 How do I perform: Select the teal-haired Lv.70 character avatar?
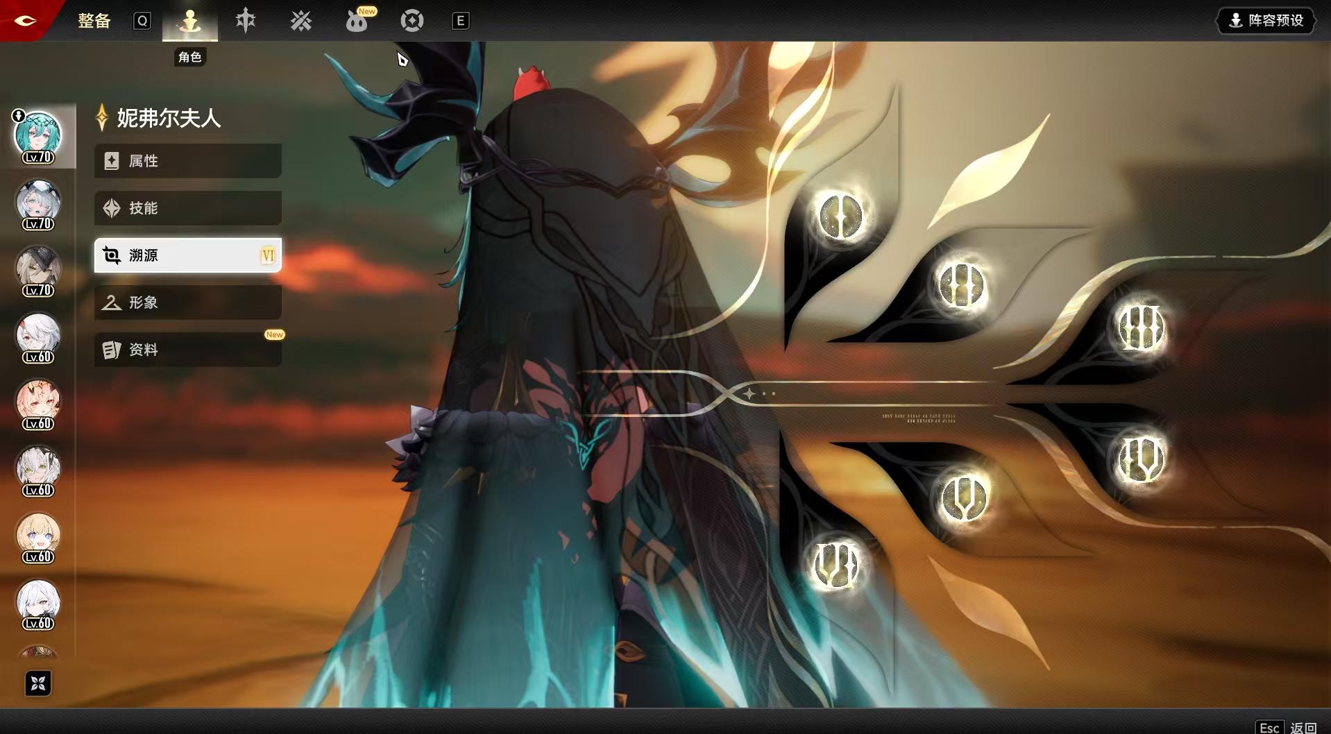[x=38, y=136]
